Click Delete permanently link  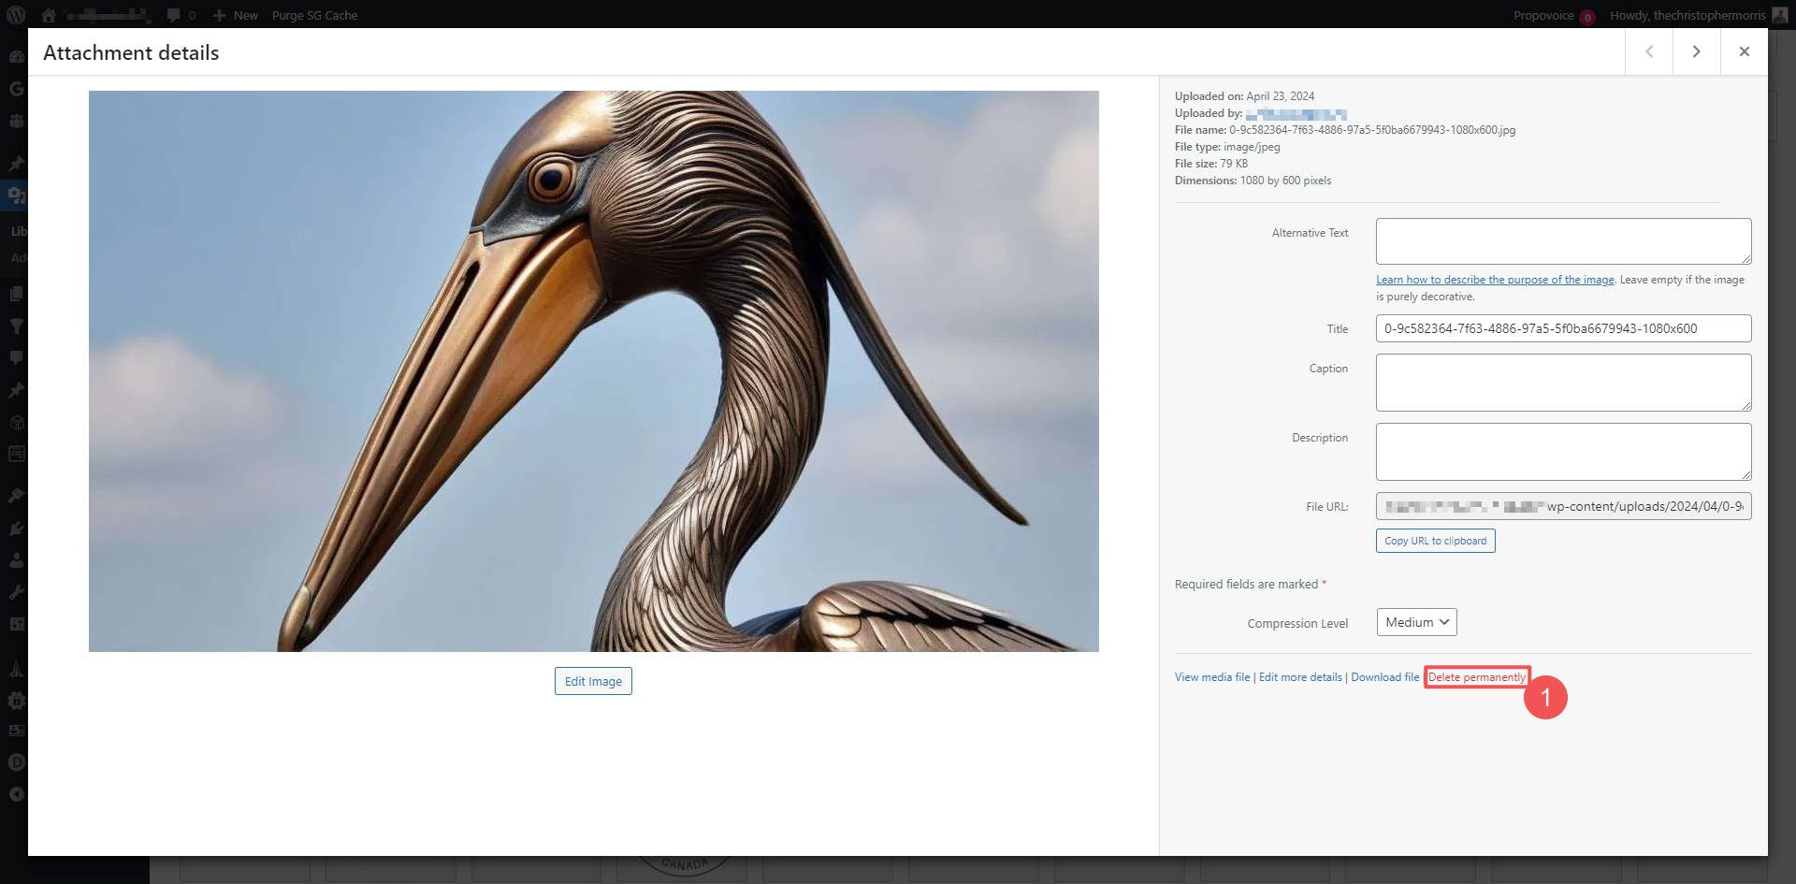1476,676
